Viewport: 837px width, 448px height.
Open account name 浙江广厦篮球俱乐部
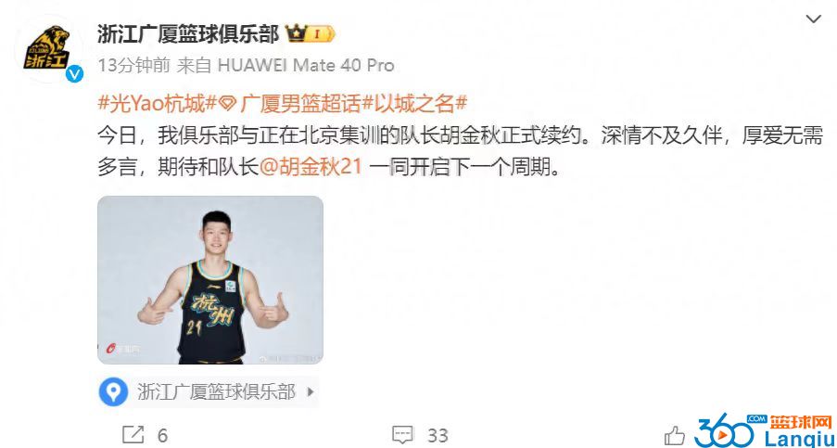188,34
